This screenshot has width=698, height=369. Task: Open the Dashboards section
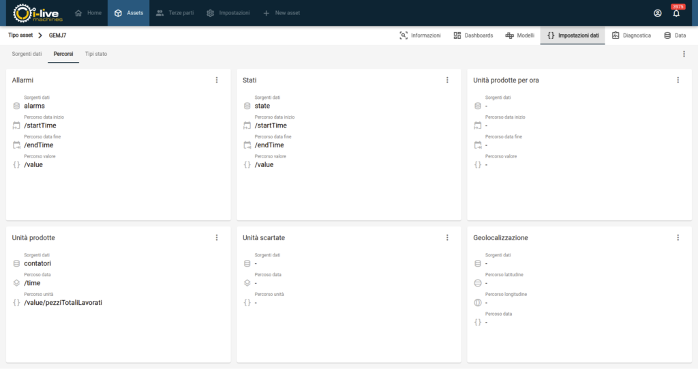click(x=473, y=35)
